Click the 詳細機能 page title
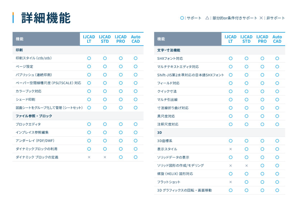This screenshot has width=296, height=198. [46, 18]
